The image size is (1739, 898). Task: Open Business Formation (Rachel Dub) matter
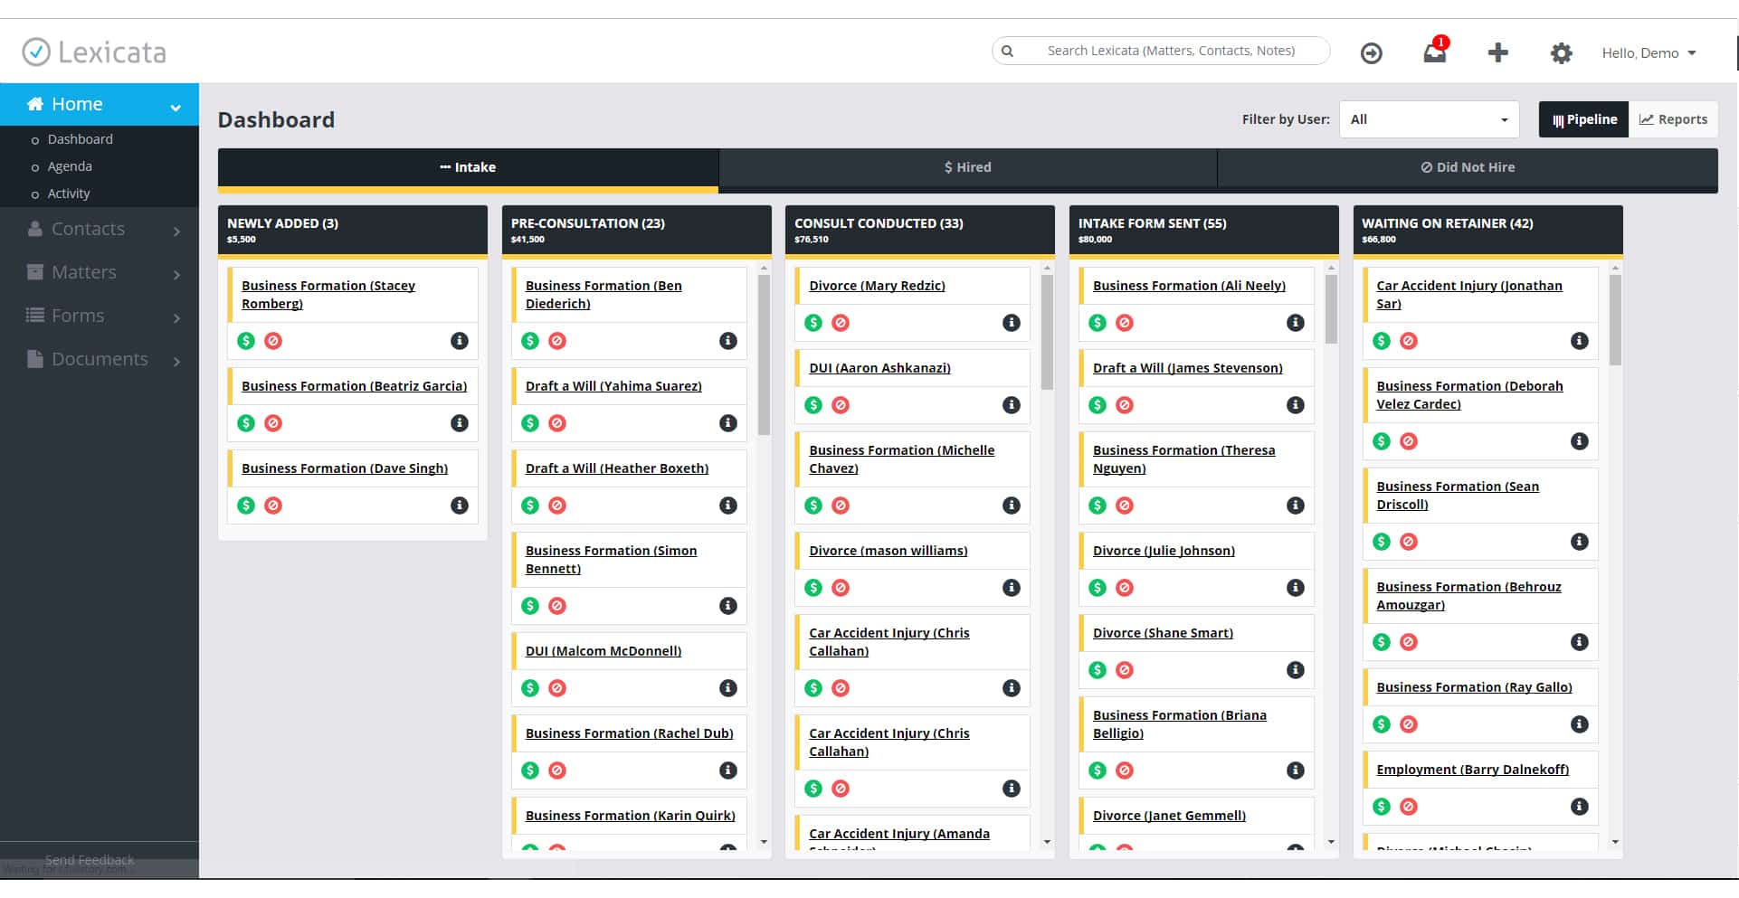click(629, 733)
